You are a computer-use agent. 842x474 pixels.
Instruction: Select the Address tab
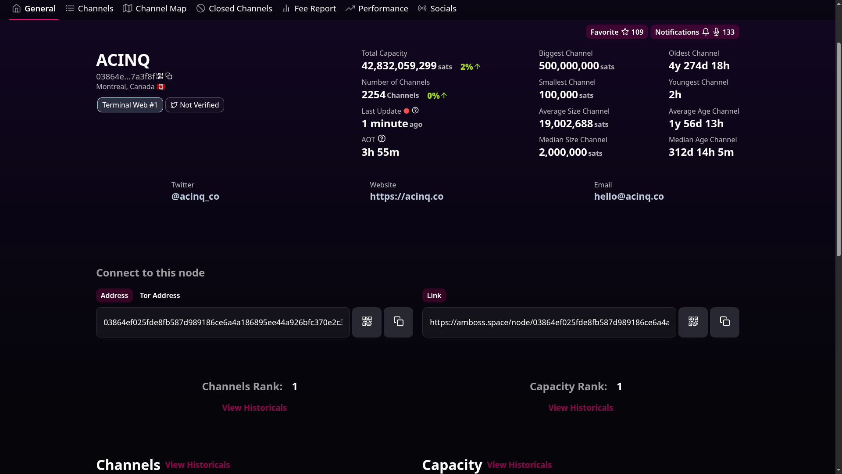point(114,295)
